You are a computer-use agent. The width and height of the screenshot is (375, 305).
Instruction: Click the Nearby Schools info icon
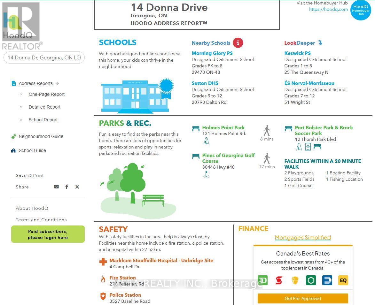coord(238,43)
